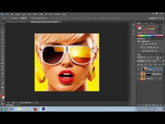165x124 pixels.
Task: Add a Brightness/Contrast adjustment
Action: tap(143, 44)
